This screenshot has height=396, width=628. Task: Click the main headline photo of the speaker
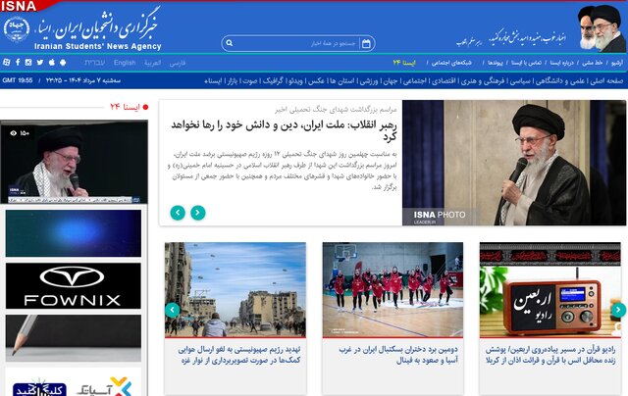[514, 163]
